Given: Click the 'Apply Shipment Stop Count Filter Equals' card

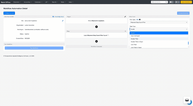Looking at the screenshot, I should (x=96, y=36).
